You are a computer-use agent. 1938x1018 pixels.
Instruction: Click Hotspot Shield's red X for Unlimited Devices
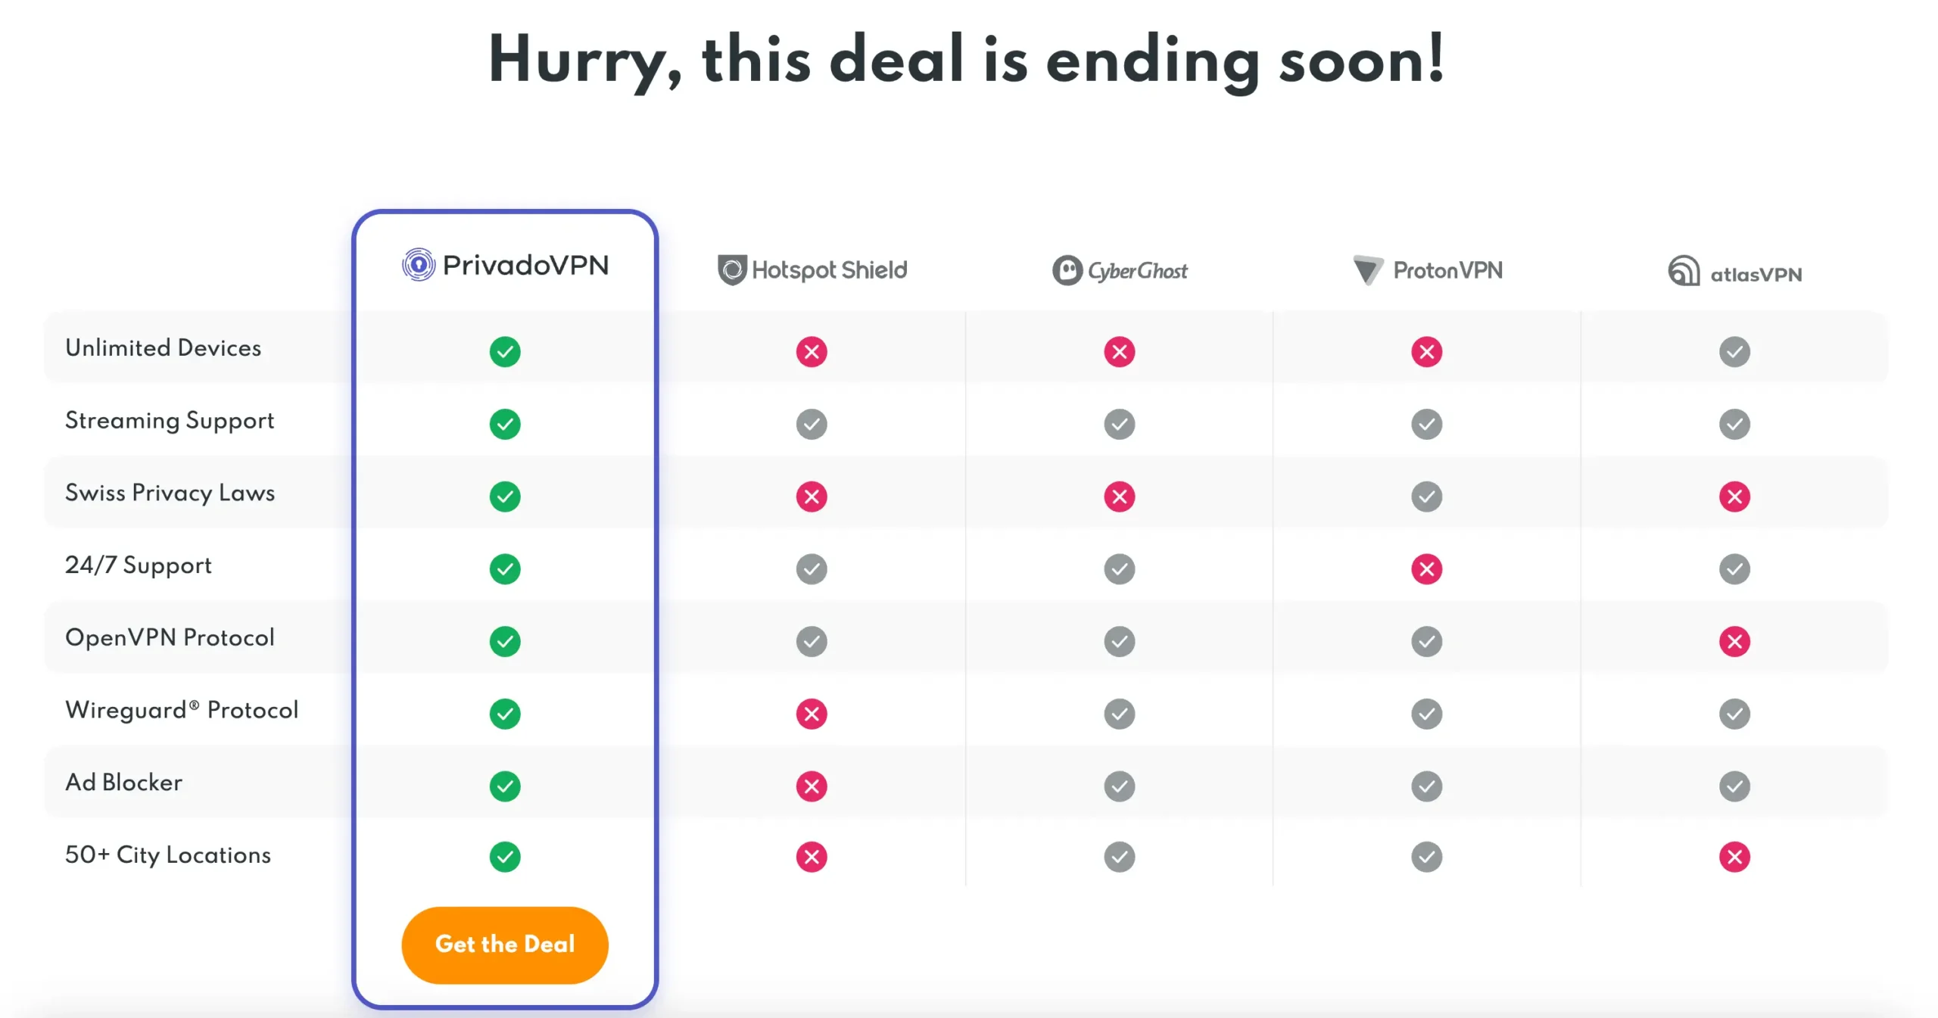click(812, 352)
